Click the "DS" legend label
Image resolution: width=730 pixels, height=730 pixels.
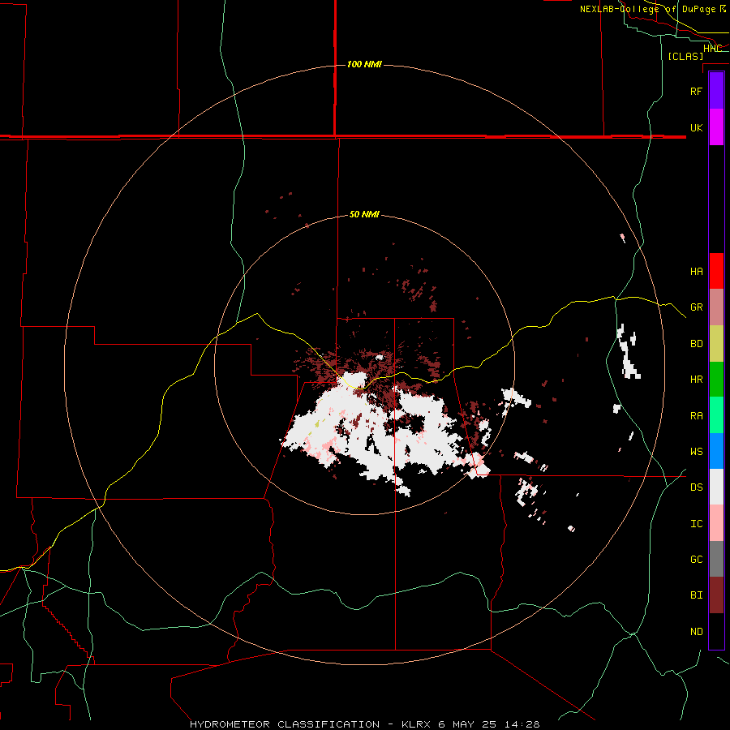696,487
